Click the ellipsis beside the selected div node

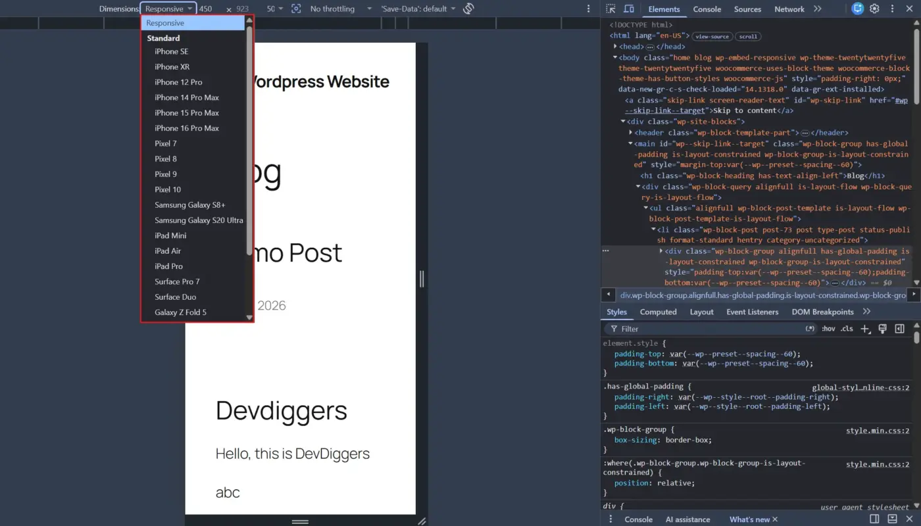click(606, 251)
